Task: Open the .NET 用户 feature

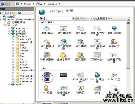Action: 80,43
